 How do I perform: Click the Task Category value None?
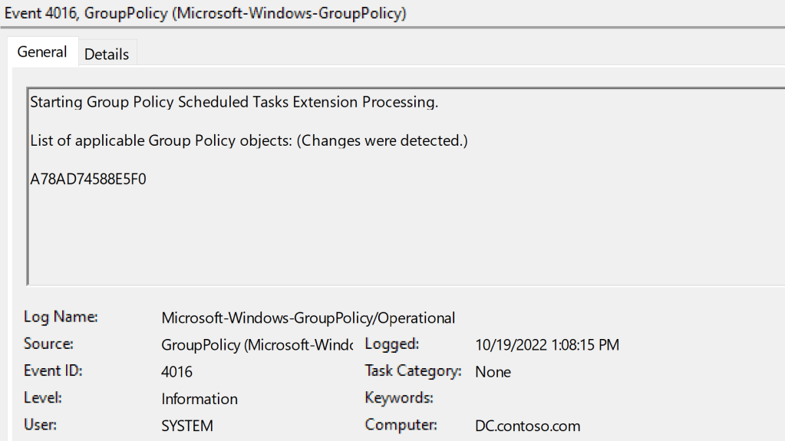(493, 372)
